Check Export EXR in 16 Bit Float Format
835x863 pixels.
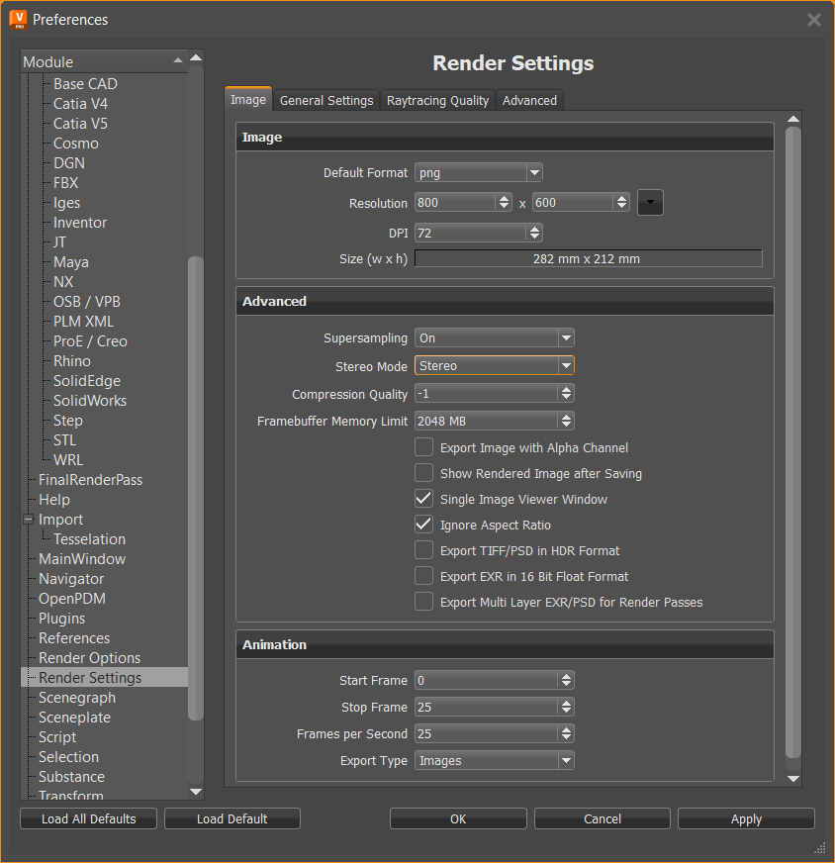pyautogui.click(x=423, y=576)
